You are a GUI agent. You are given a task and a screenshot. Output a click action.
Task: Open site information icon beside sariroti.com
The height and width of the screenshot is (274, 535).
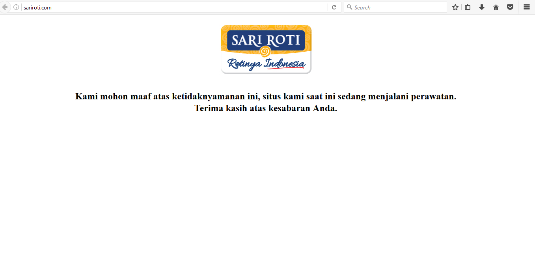16,7
